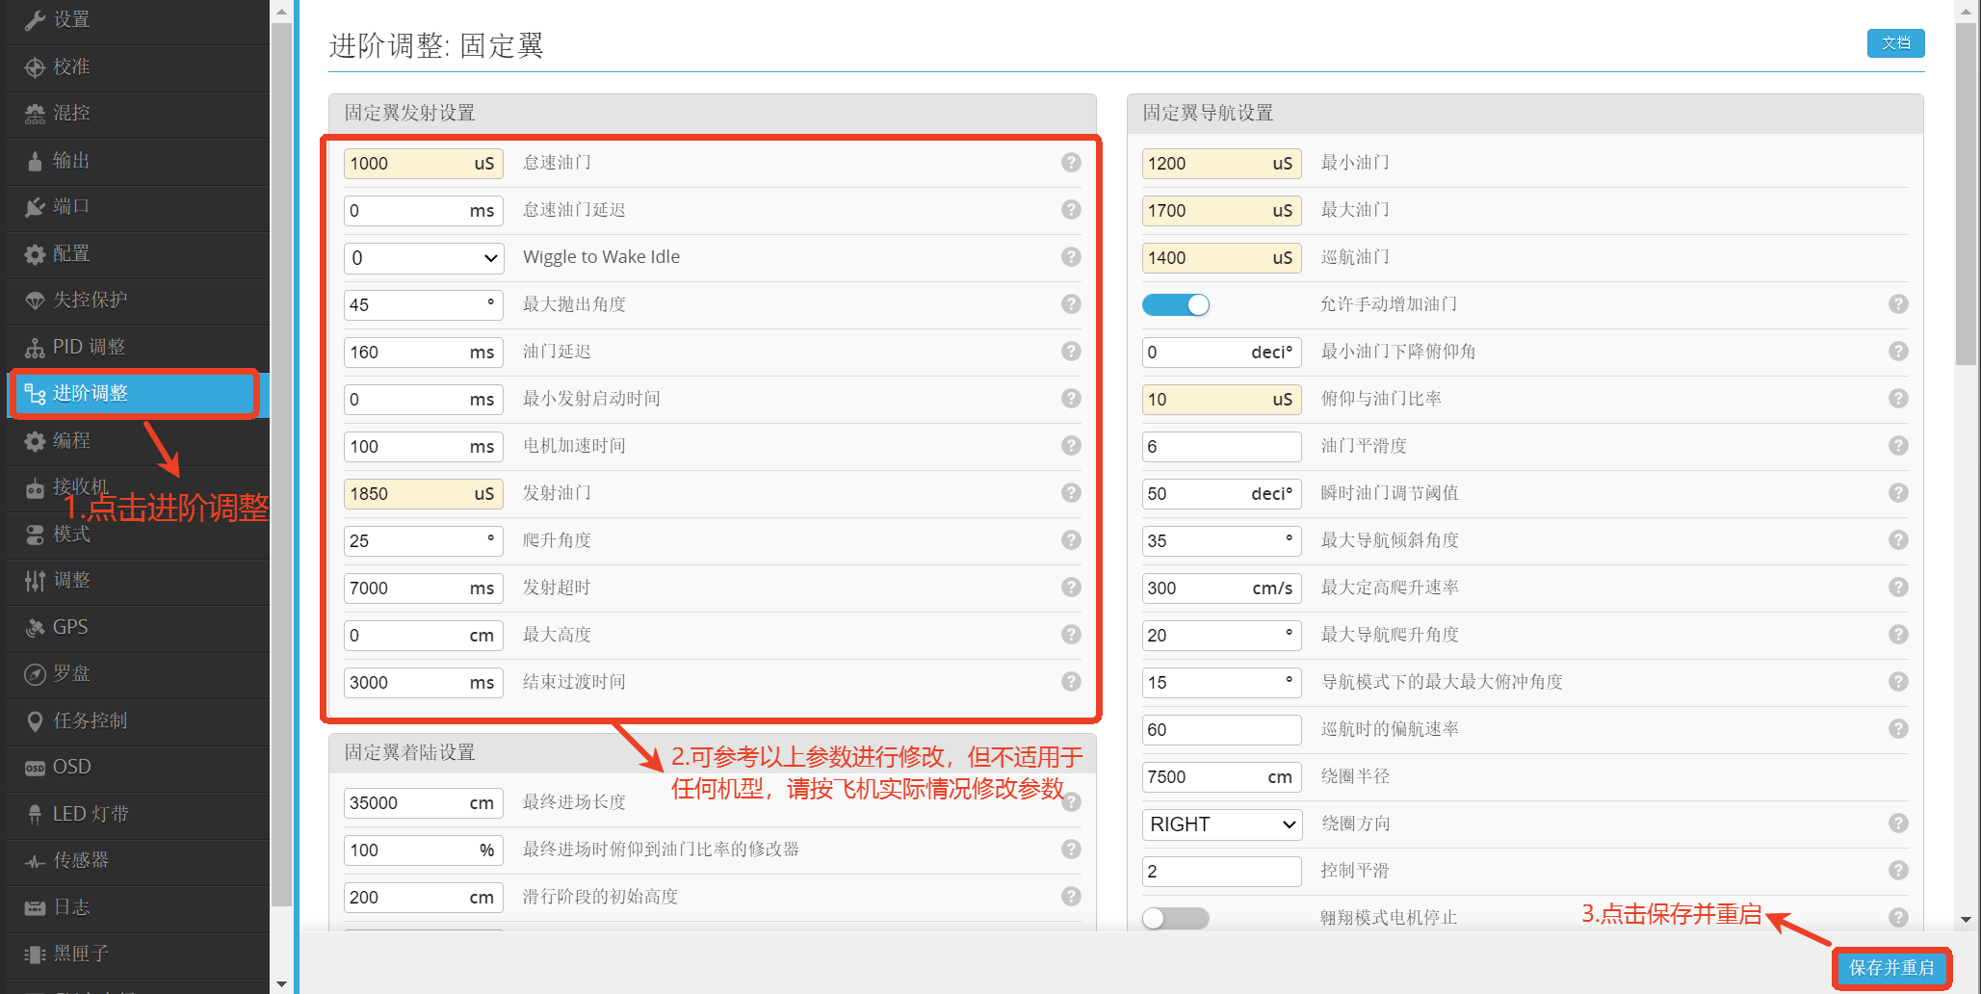
Task: Open the 编程 tab
Action: [x=138, y=441]
